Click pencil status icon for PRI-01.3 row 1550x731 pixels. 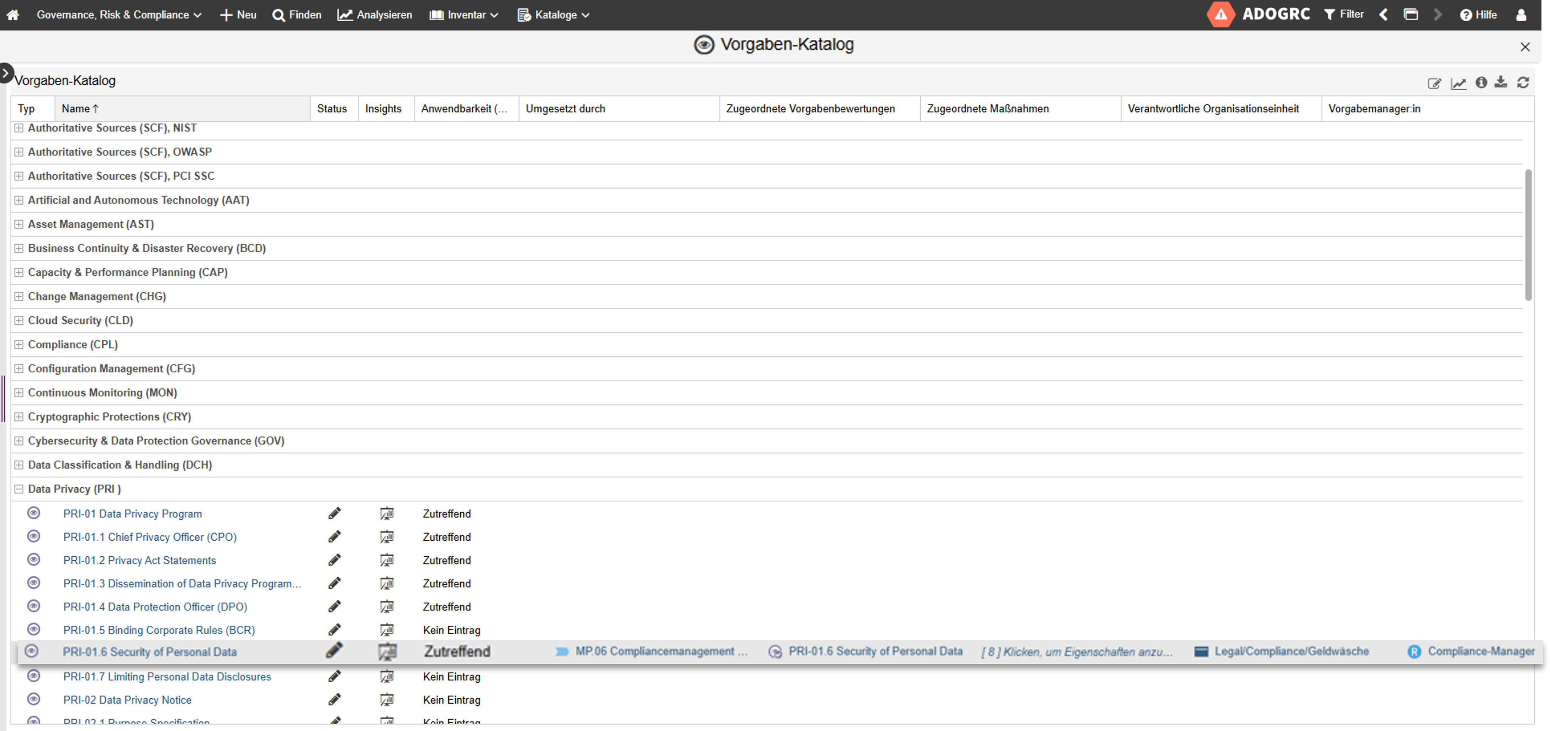click(x=334, y=583)
